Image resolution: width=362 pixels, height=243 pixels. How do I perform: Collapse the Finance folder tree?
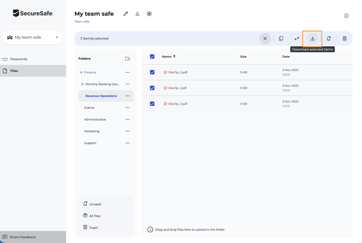[x=81, y=72]
